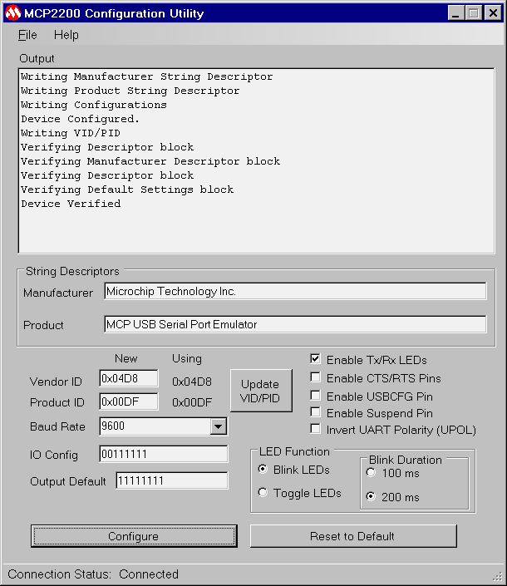Click 'Verifying Manufacturer Descriptor block' line
507x586 pixels.
point(150,161)
